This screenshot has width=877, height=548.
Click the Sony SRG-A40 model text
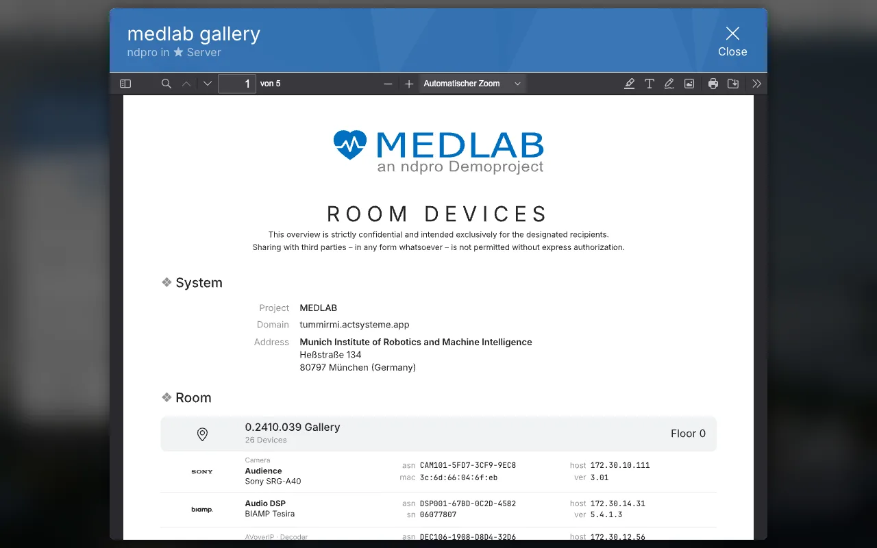[x=273, y=482]
